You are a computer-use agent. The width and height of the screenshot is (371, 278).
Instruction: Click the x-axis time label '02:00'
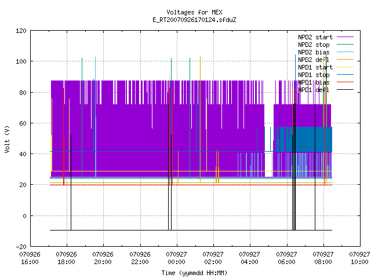(x=213, y=262)
